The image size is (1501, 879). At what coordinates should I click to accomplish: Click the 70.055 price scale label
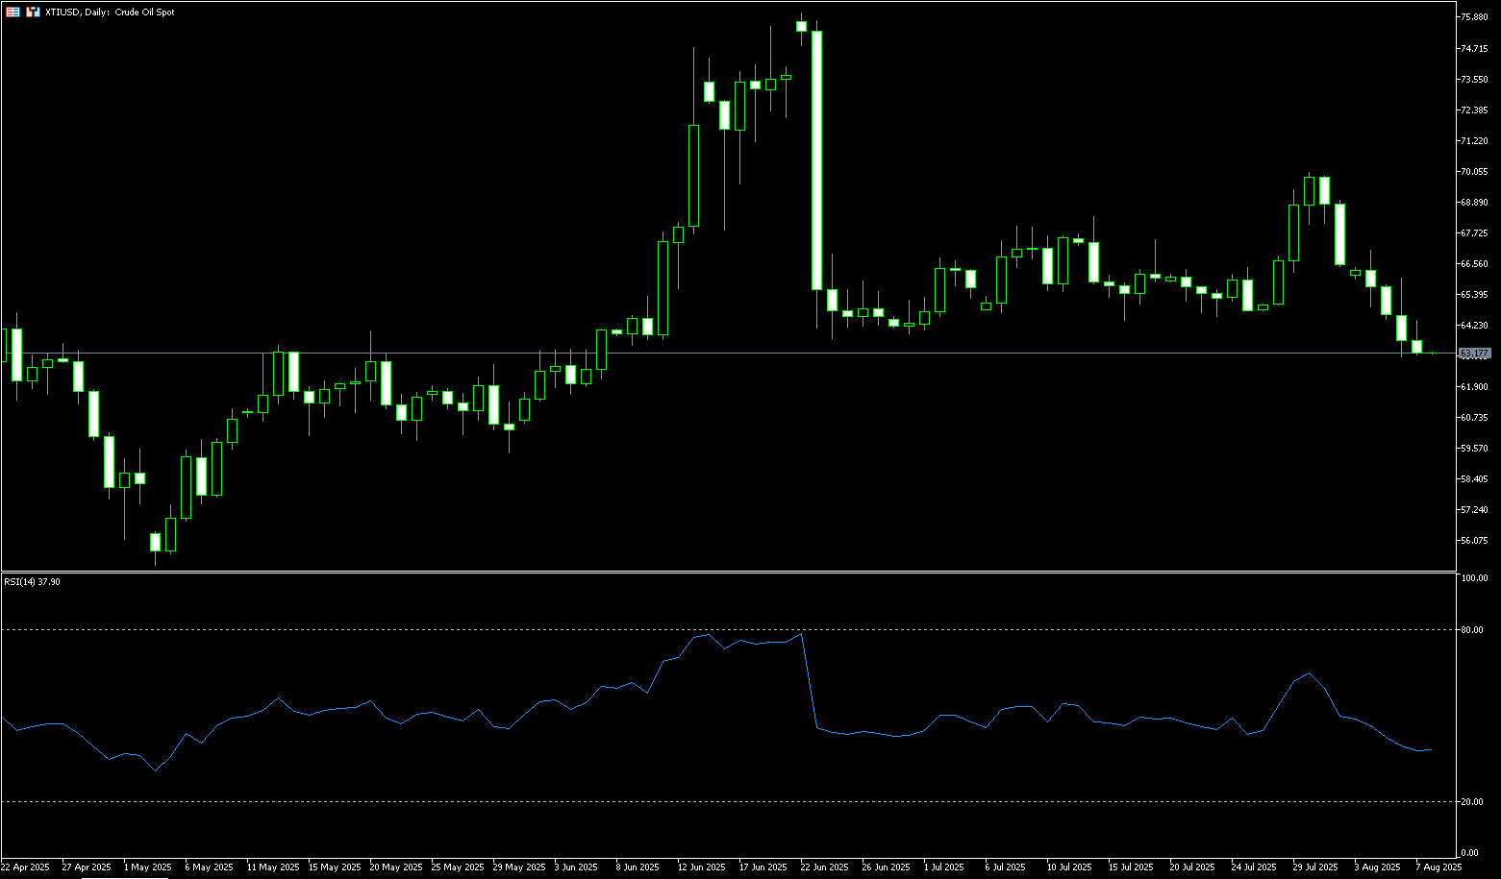(1475, 171)
